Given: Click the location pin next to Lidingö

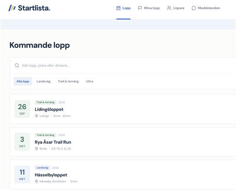Looking at the screenshot, I should click(x=36, y=116).
